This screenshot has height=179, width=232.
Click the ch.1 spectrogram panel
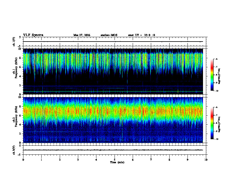coord(113,71)
